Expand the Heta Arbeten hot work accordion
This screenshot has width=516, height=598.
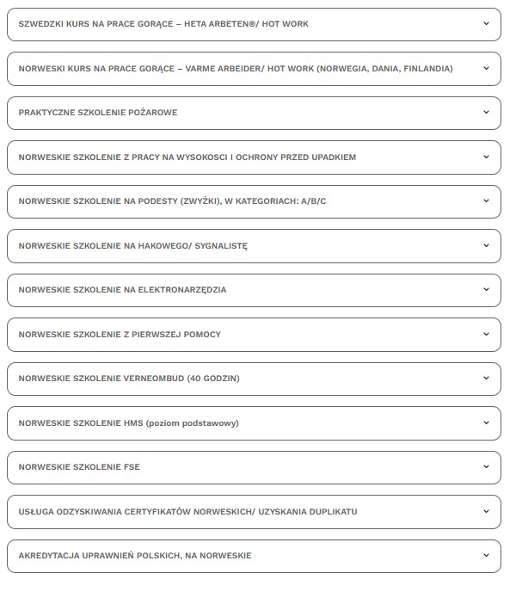[x=163, y=24]
